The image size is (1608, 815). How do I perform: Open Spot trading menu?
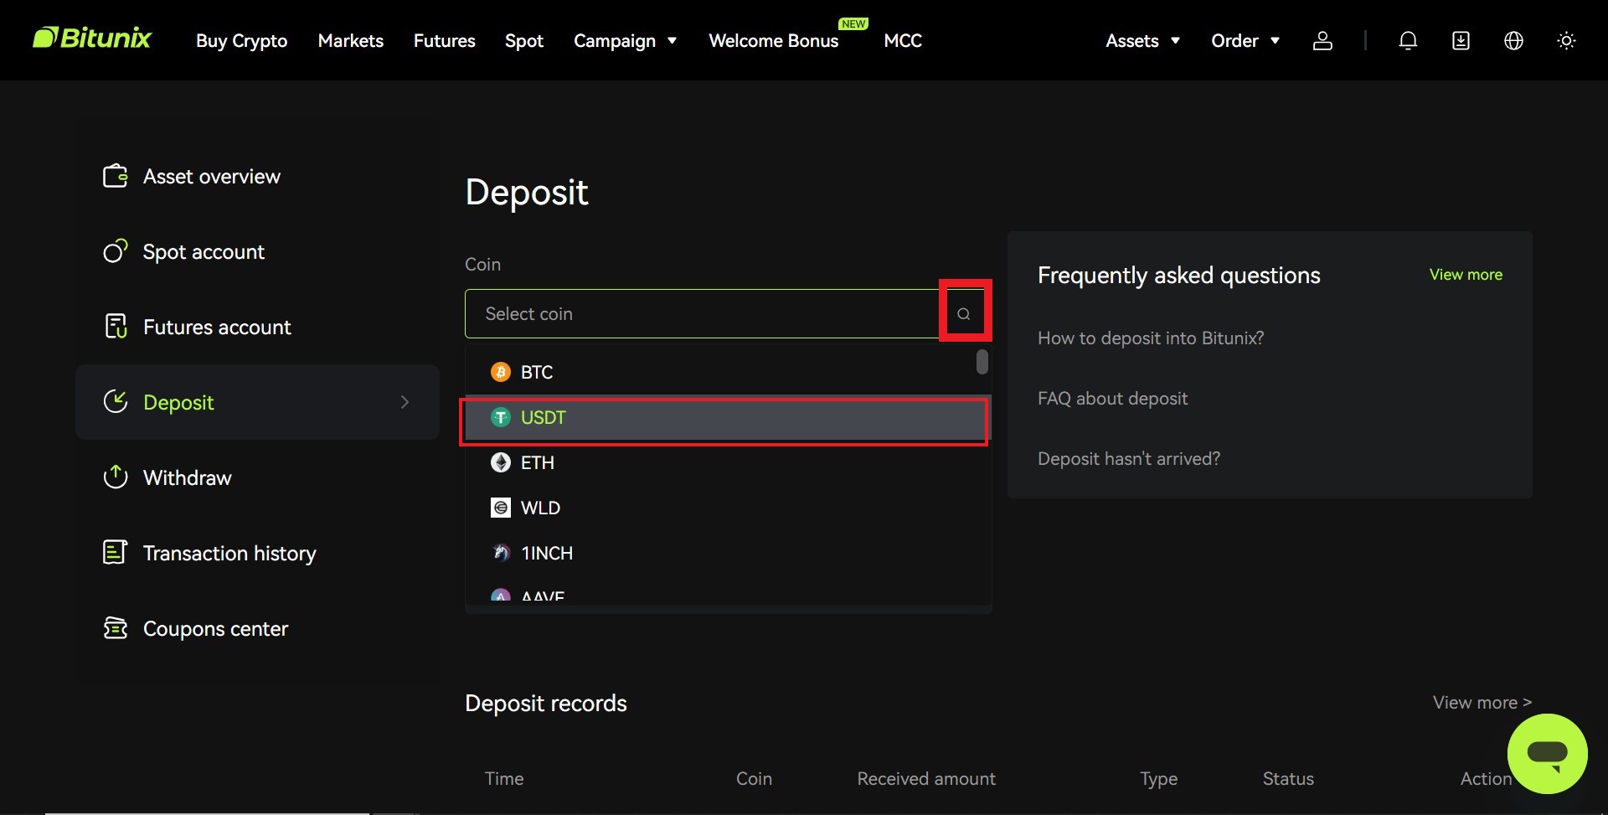point(524,40)
